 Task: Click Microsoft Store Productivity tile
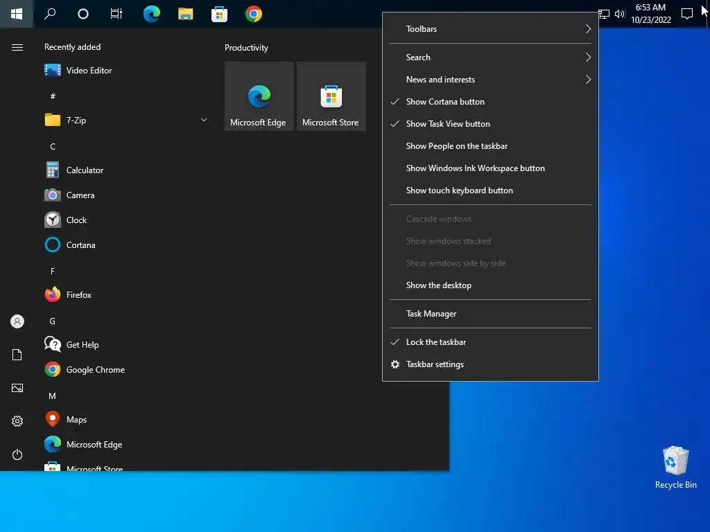tap(331, 96)
